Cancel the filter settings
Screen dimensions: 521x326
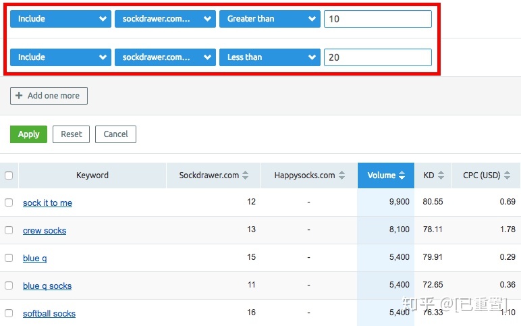[115, 134]
